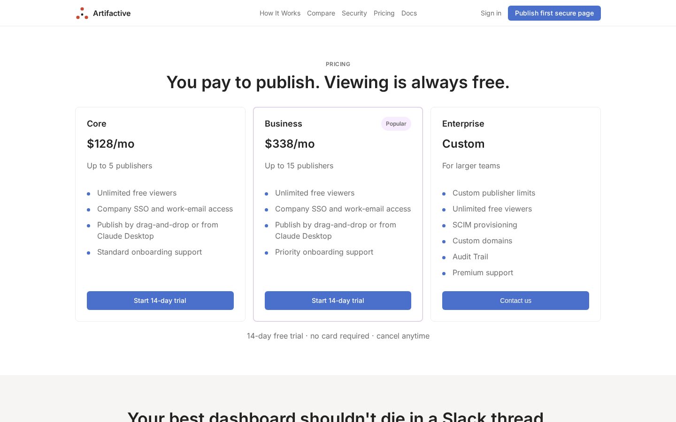Click the Custom price label

point(463,144)
